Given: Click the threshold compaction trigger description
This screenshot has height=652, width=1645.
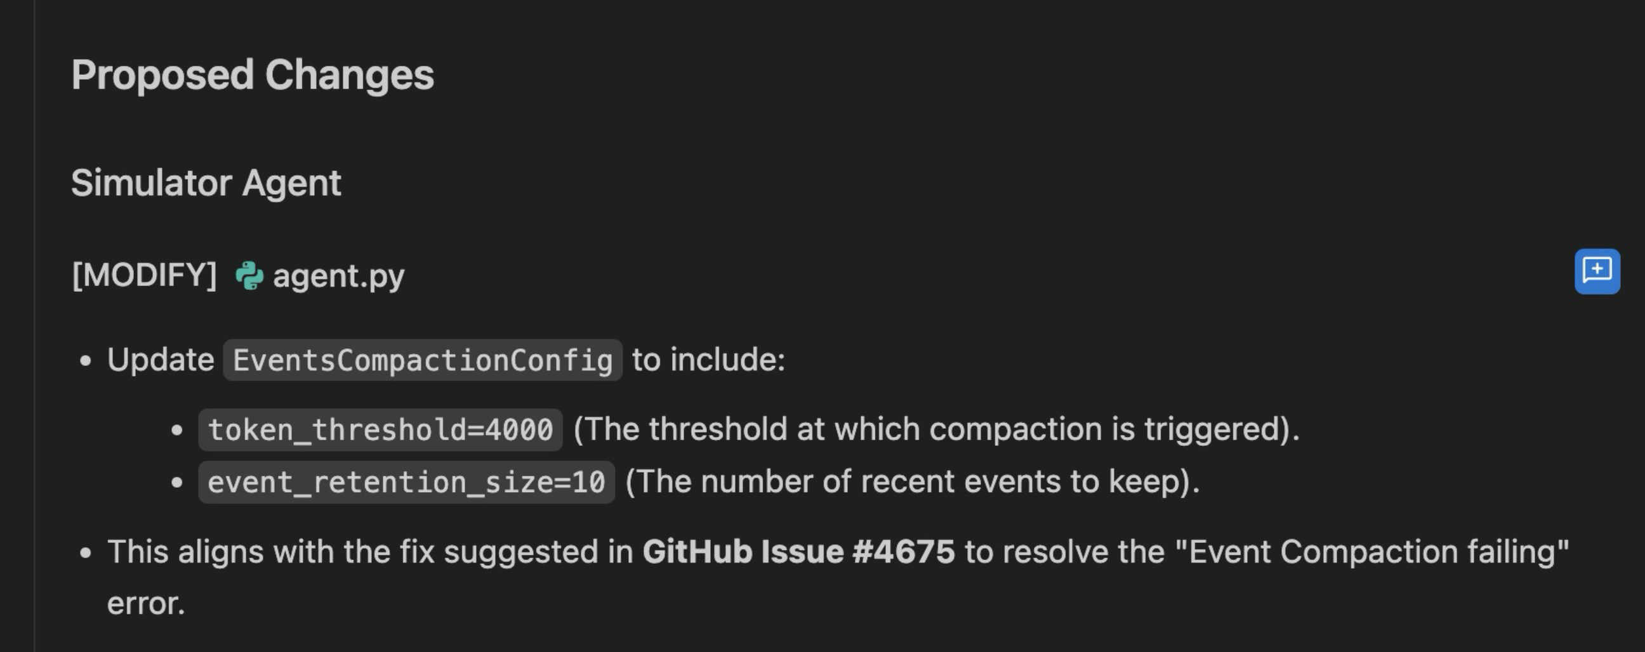Looking at the screenshot, I should pyautogui.click(x=935, y=429).
